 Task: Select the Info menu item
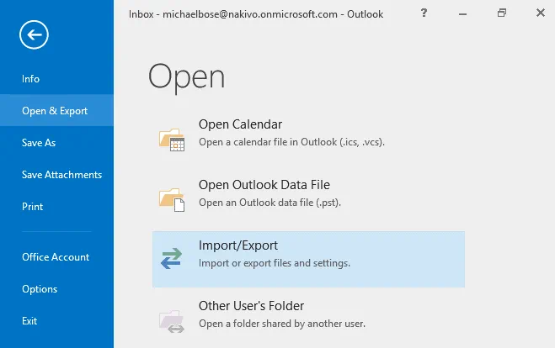(31, 79)
